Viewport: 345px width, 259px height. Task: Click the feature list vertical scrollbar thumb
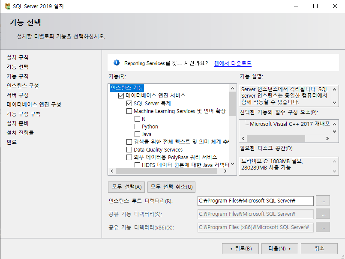coord(233,104)
